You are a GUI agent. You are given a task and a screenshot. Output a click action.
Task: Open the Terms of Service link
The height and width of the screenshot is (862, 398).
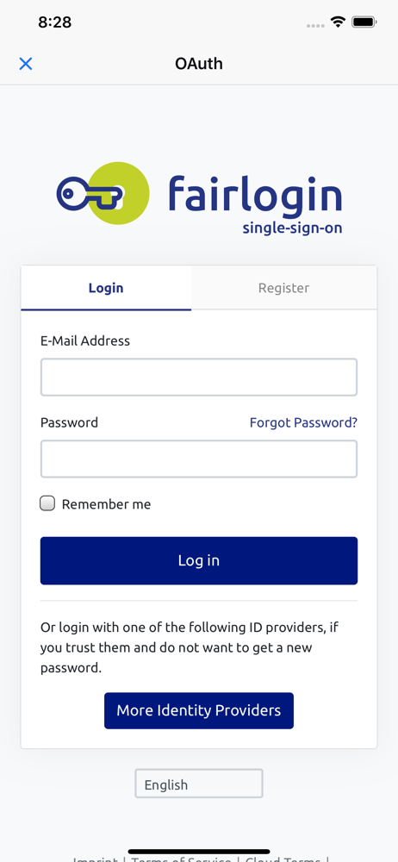pos(182,859)
